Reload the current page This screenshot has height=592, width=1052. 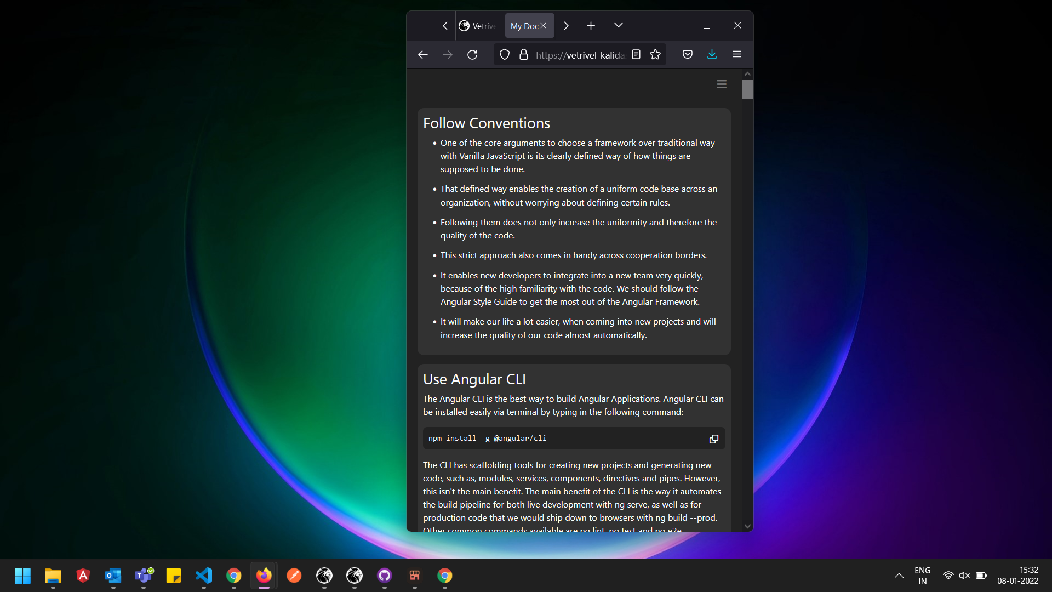point(472,54)
